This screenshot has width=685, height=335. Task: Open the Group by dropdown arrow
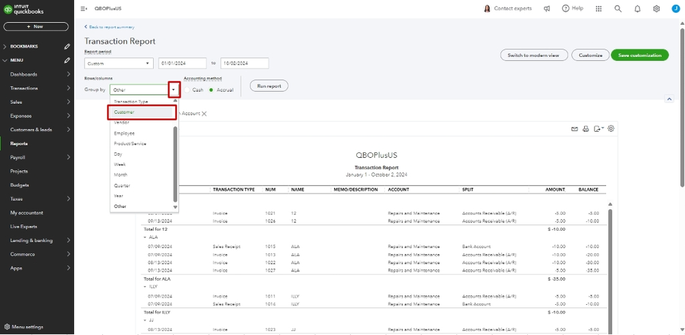point(174,89)
